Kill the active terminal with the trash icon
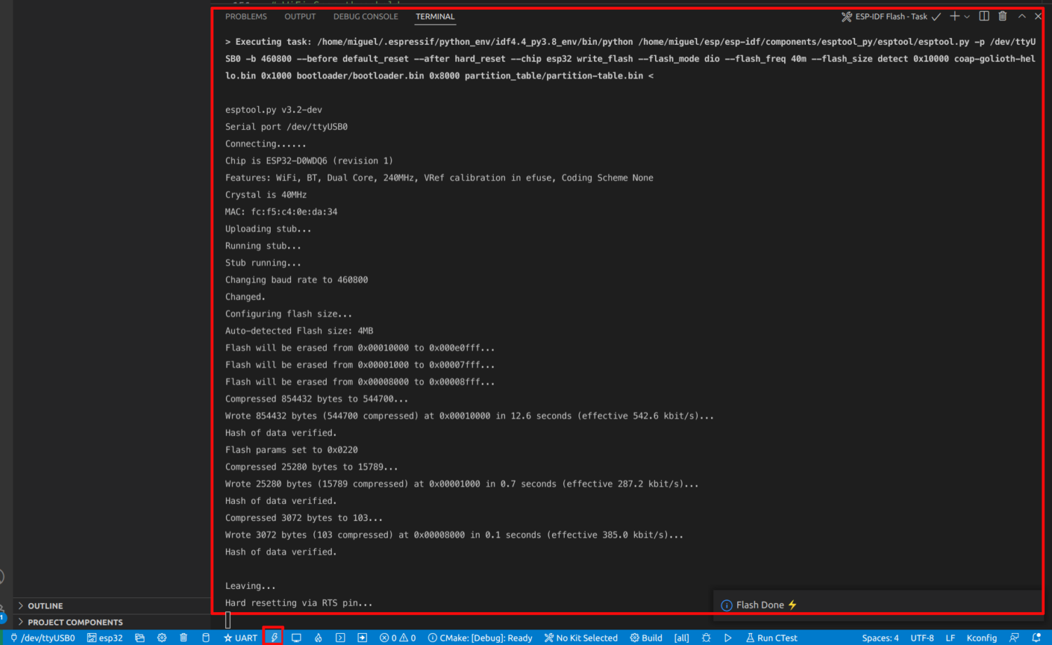Viewport: 1052px width, 645px height. [x=1002, y=16]
